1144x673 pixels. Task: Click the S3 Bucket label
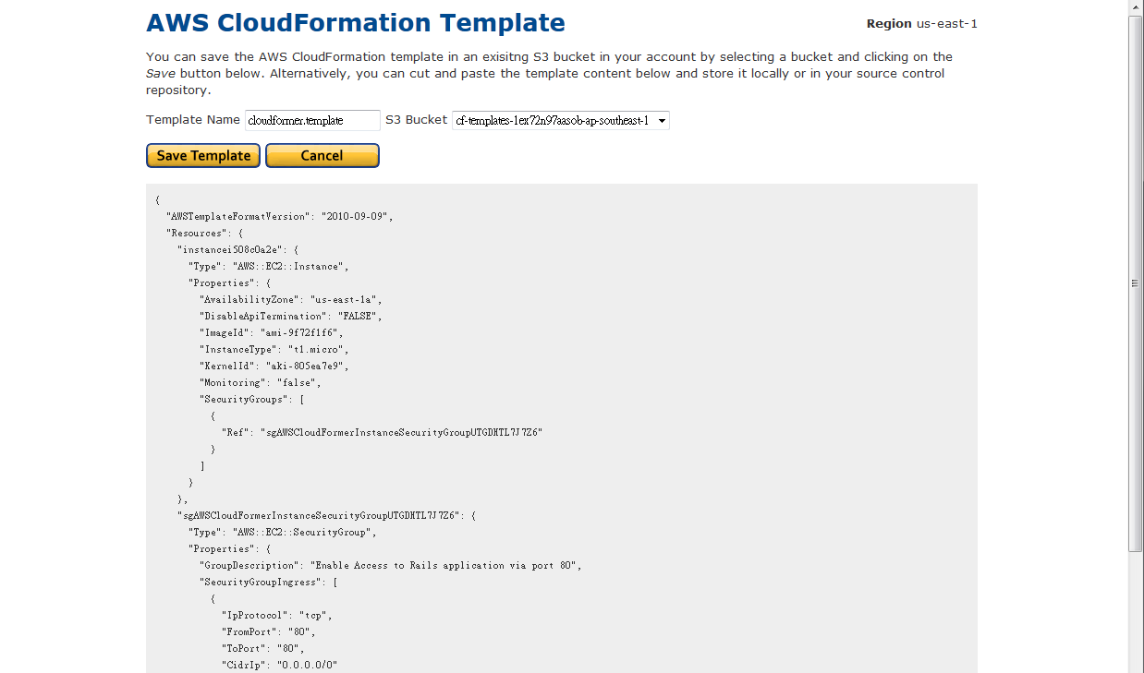click(x=416, y=120)
